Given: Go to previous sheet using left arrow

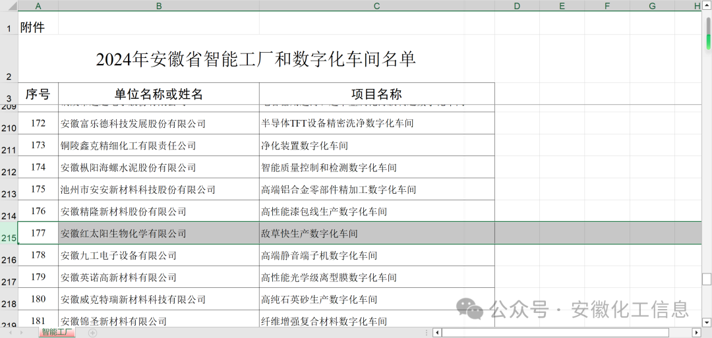Looking at the screenshot, I should pyautogui.click(x=10, y=333).
